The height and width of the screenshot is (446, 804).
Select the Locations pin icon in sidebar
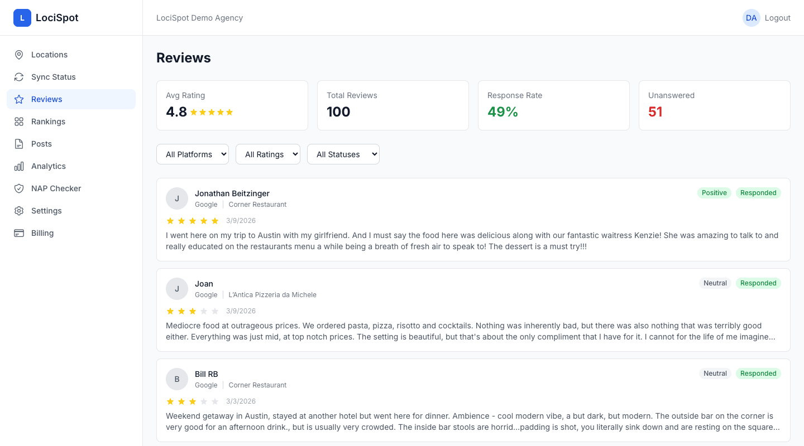18,55
